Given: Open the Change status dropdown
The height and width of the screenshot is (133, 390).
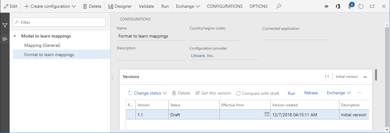Looking at the screenshot, I should point(148,93).
